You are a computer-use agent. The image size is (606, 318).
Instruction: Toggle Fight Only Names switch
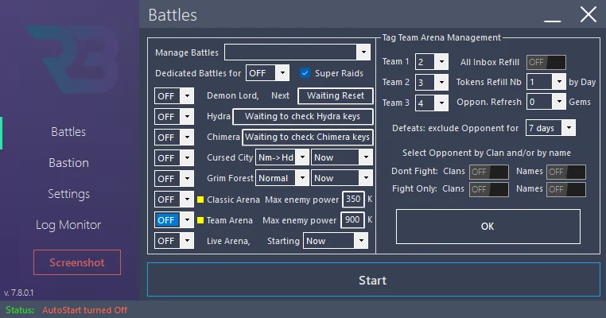pyautogui.click(x=566, y=189)
